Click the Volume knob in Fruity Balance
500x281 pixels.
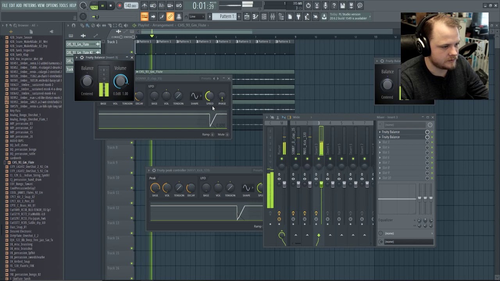pos(120,81)
